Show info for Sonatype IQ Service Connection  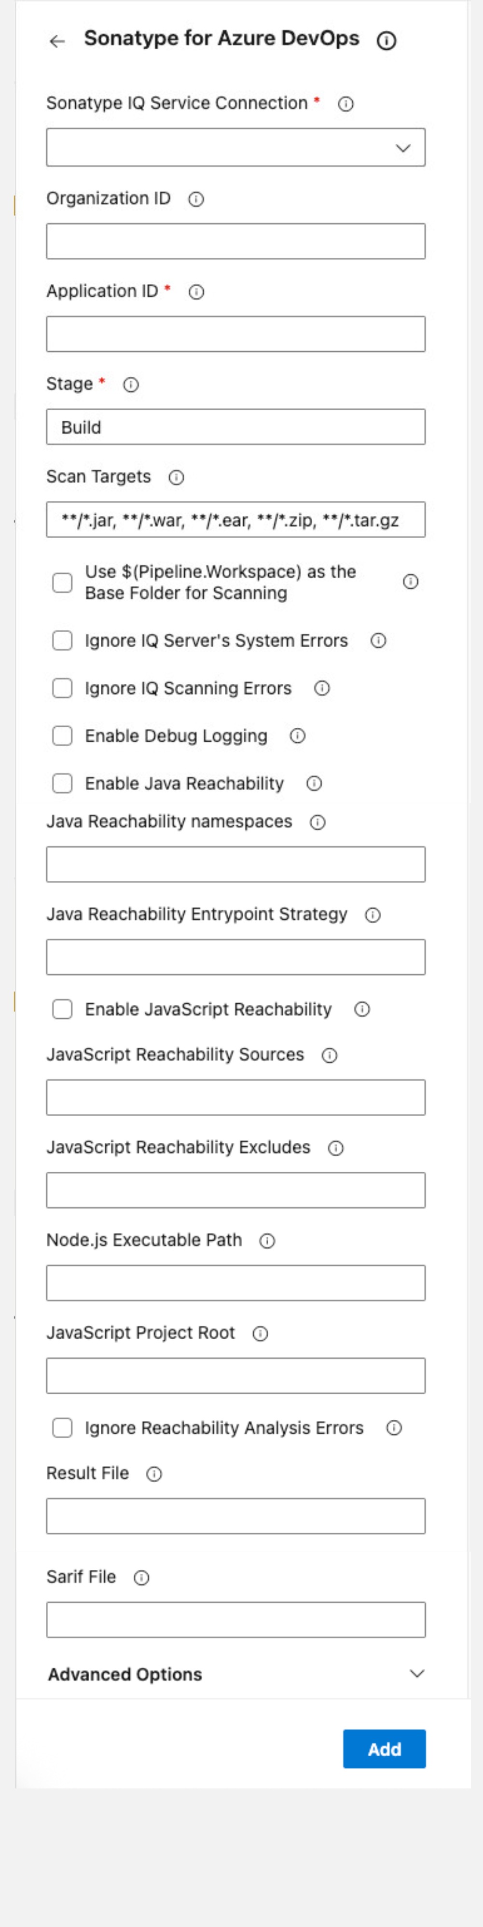[x=345, y=104]
